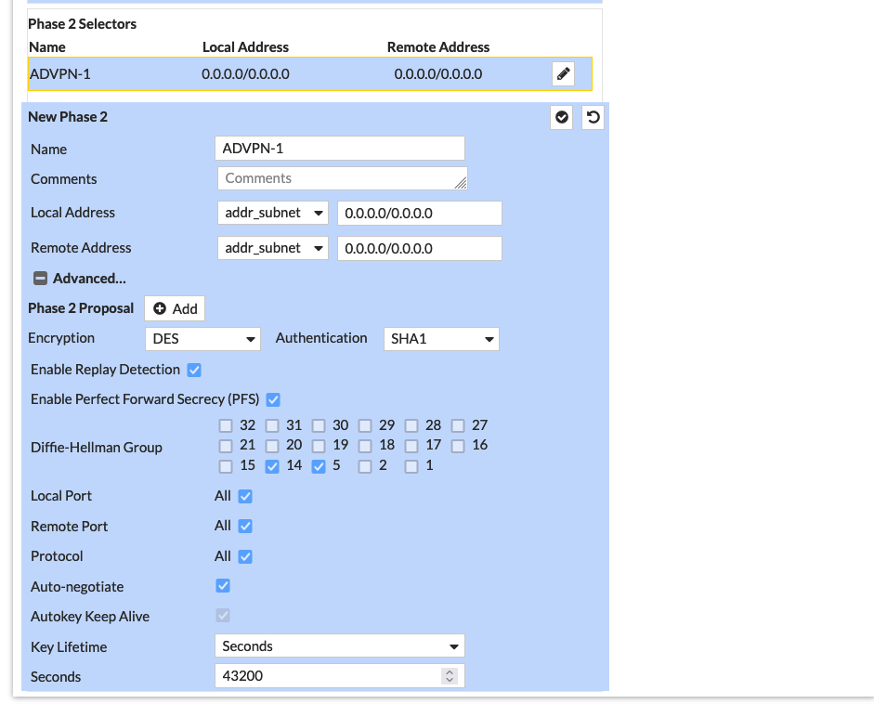This screenshot has width=874, height=704.
Task: Toggle the Auto-negotiate checkbox
Action: pyautogui.click(x=223, y=586)
